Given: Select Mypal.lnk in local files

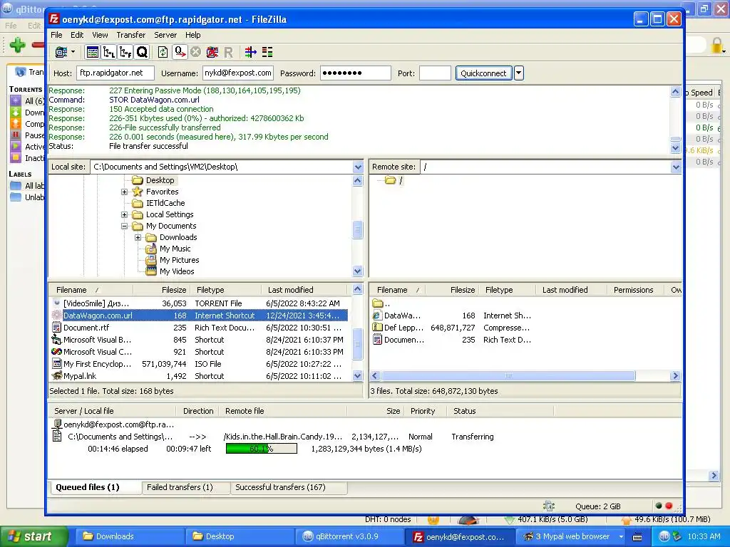Looking at the screenshot, I should click(200, 376).
